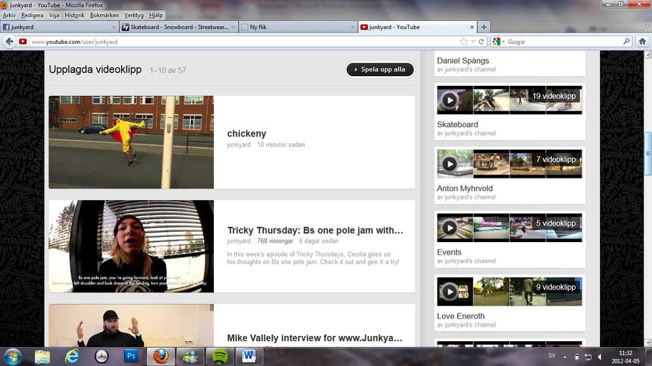The width and height of the screenshot is (652, 366).
Task: Open the Bokmärken menu
Action: tap(104, 15)
